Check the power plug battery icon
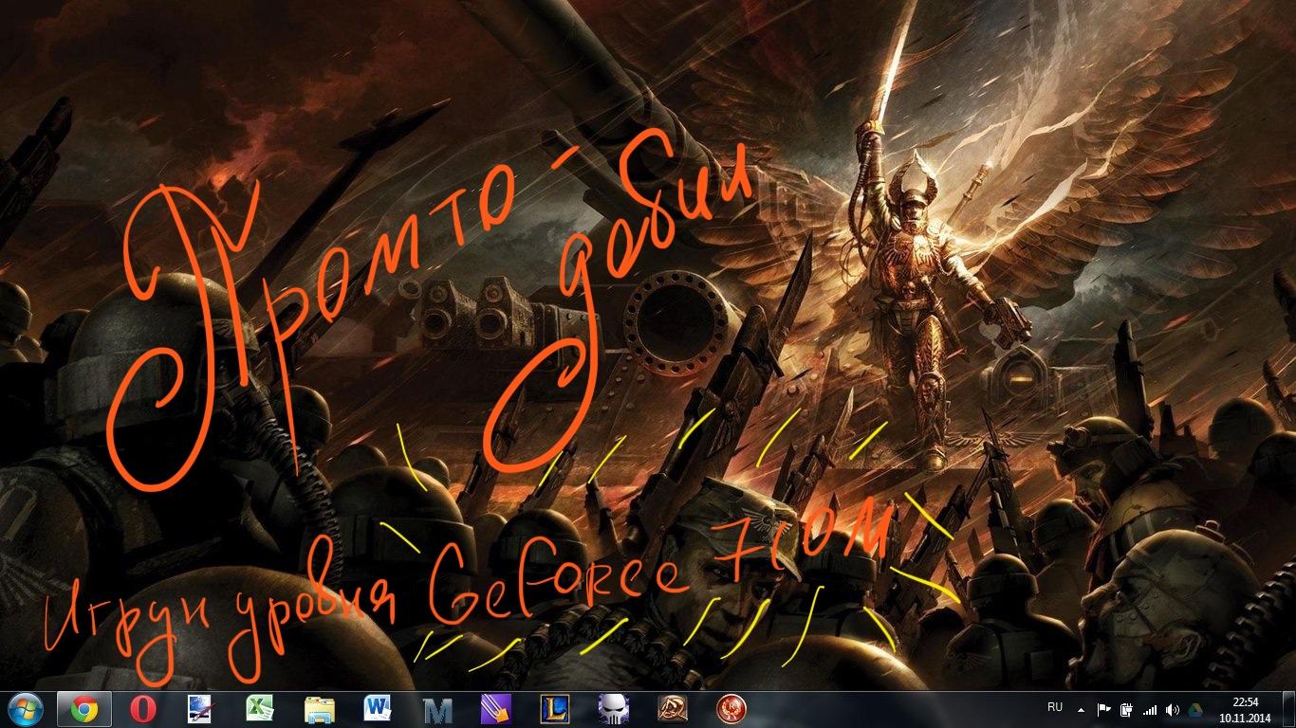The image size is (1296, 728). 1126,709
